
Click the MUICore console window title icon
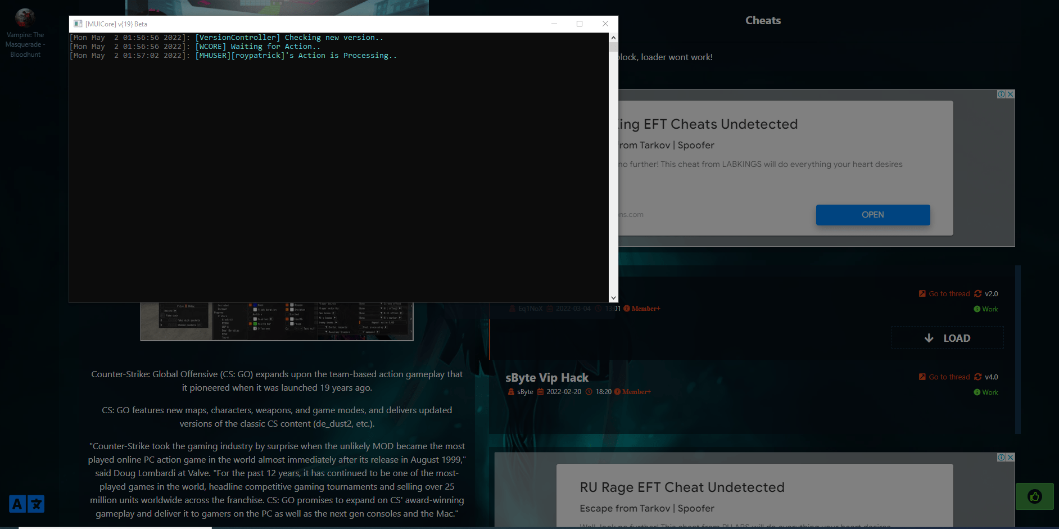tap(78, 24)
